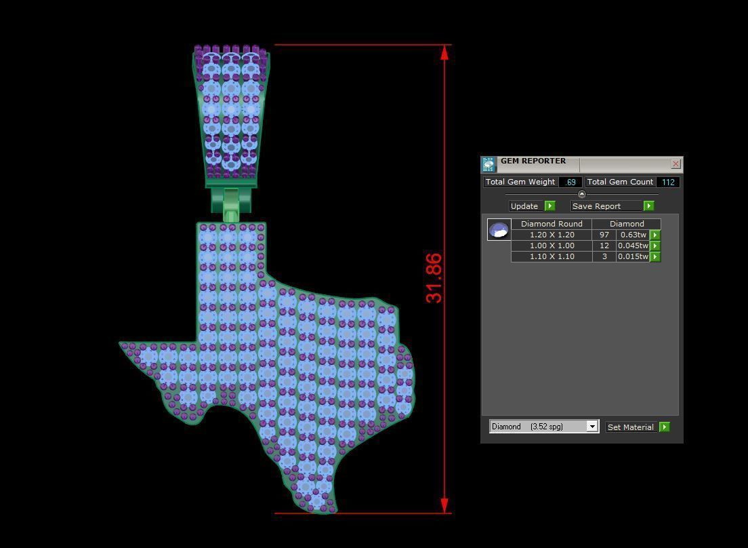Click the Diamond column header
The image size is (748, 548).
(x=627, y=224)
